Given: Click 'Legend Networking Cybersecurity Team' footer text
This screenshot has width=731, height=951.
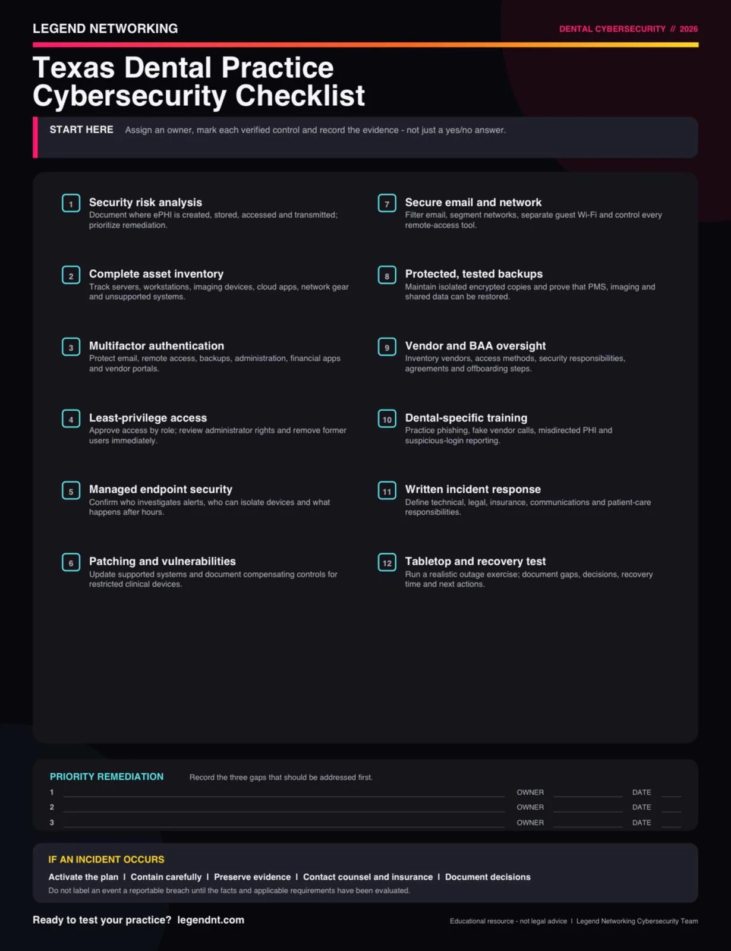Looking at the screenshot, I should click(637, 921).
